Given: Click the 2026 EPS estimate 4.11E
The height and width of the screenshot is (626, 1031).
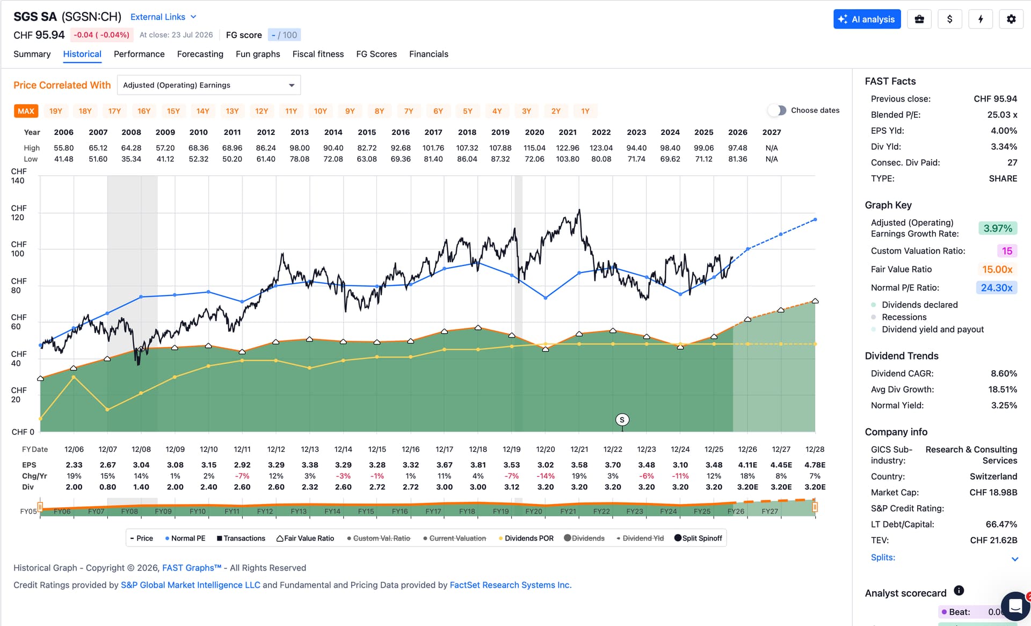Looking at the screenshot, I should coord(747,465).
